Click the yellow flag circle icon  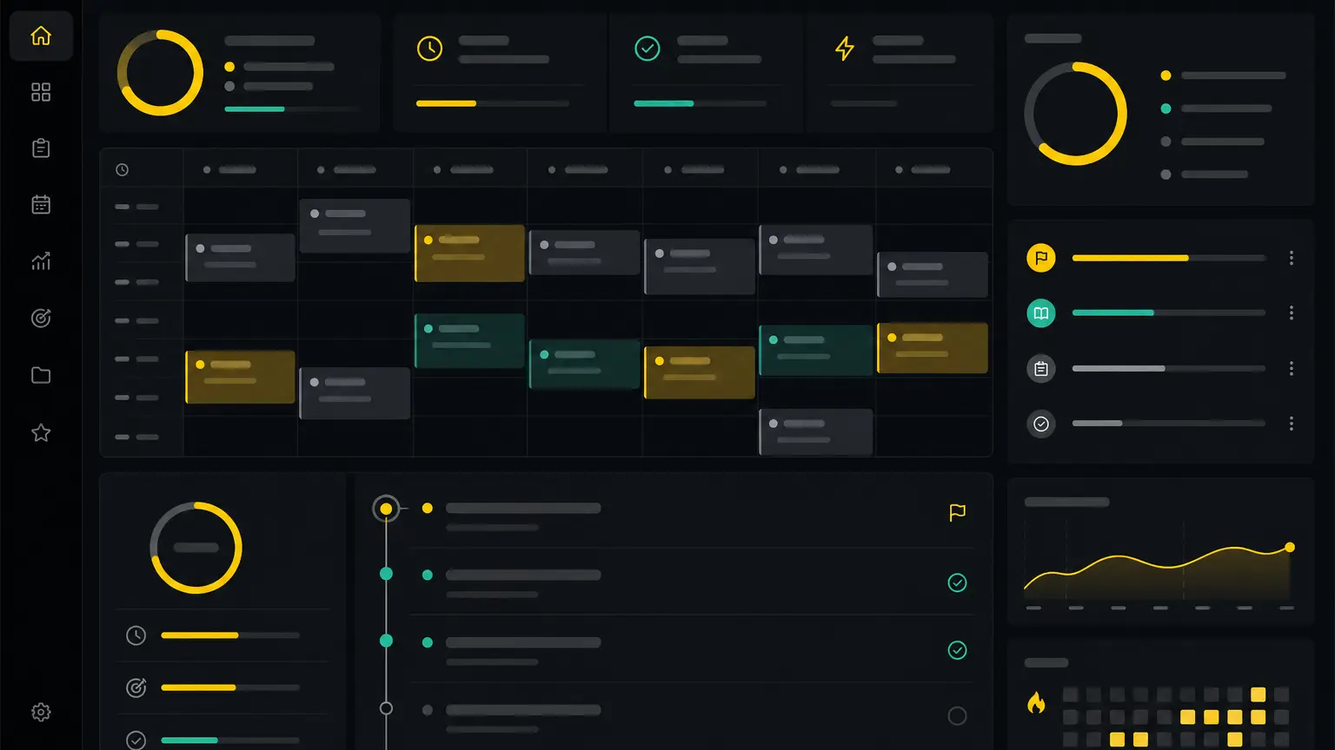point(1041,258)
